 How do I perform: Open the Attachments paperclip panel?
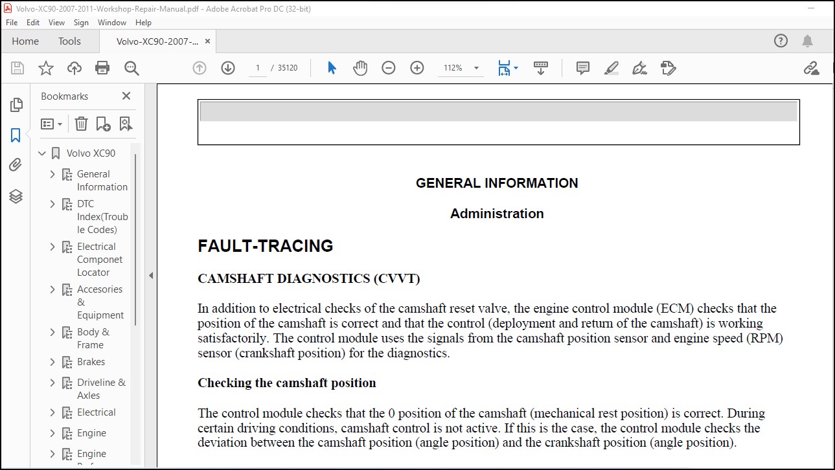coord(16,166)
